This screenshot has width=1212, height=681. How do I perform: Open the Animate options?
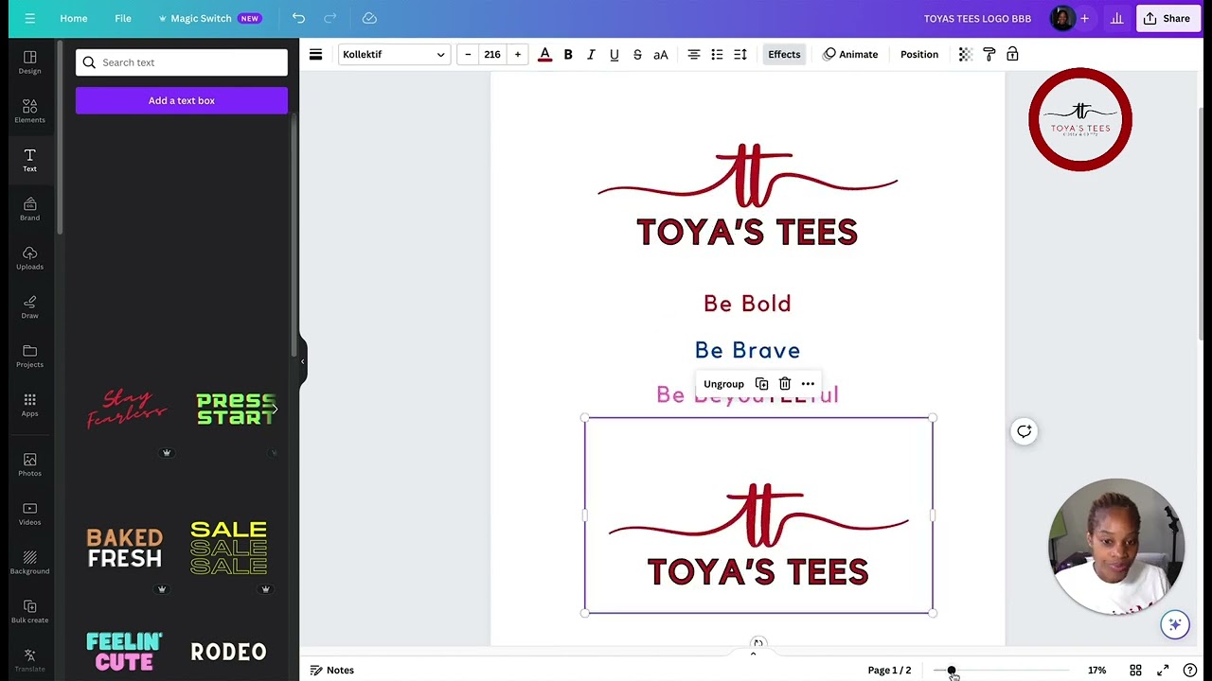850,54
